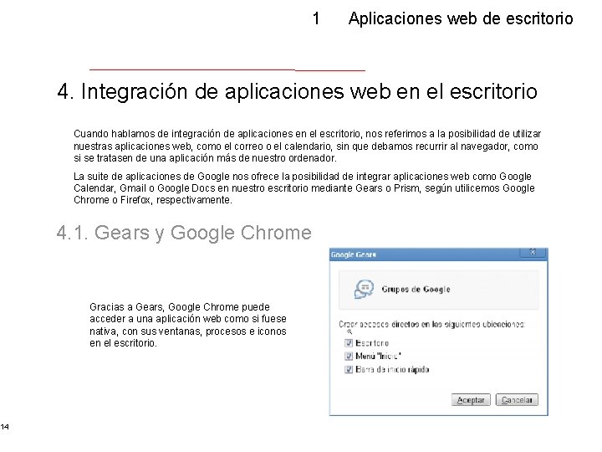The image size is (602, 452).
Task: Click paragraph starting "Cuando hablamos de integración"
Action: click(307, 146)
